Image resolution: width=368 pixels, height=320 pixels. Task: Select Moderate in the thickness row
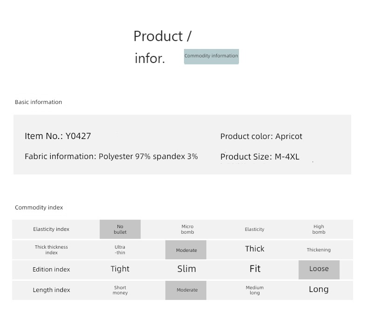(186, 250)
